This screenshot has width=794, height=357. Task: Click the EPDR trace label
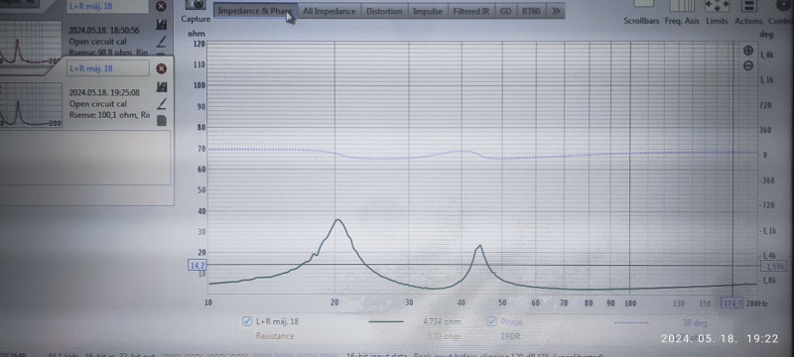point(510,336)
